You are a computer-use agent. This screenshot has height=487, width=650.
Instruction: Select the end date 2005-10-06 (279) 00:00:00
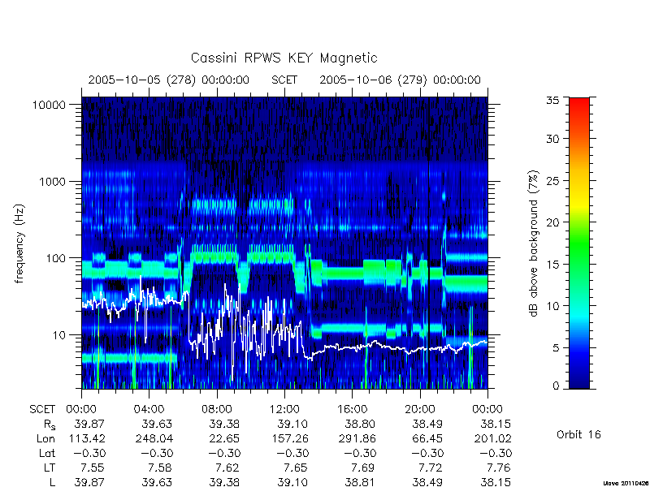coord(400,80)
